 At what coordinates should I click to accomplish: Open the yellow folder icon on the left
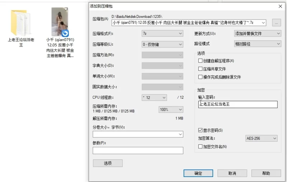tap(21, 22)
